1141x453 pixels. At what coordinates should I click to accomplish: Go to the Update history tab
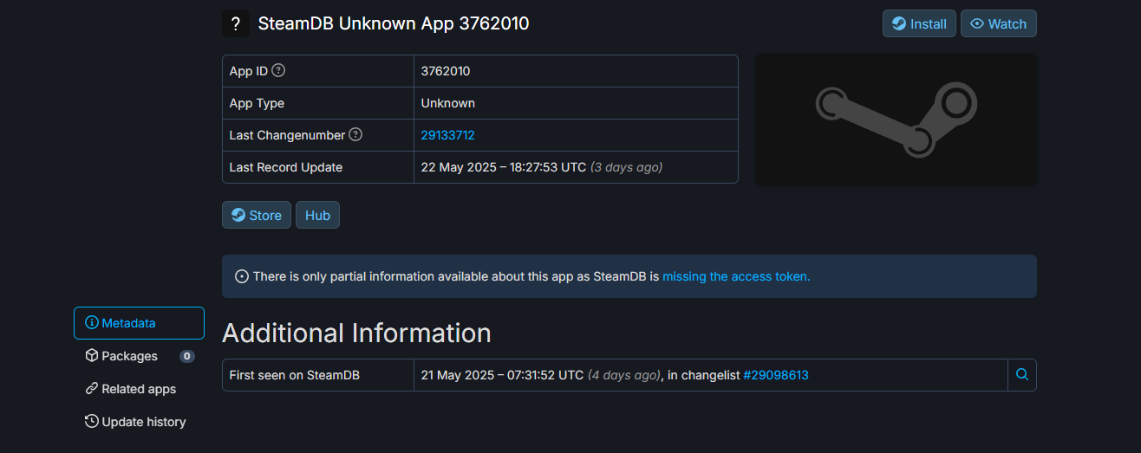point(139,422)
